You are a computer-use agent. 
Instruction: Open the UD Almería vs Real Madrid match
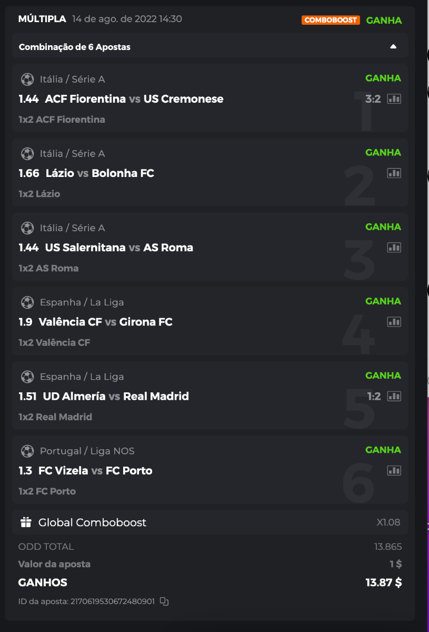[116, 396]
